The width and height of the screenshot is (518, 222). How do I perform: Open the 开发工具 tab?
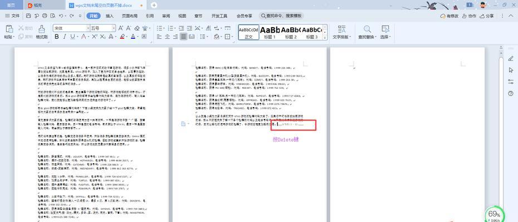[219, 16]
